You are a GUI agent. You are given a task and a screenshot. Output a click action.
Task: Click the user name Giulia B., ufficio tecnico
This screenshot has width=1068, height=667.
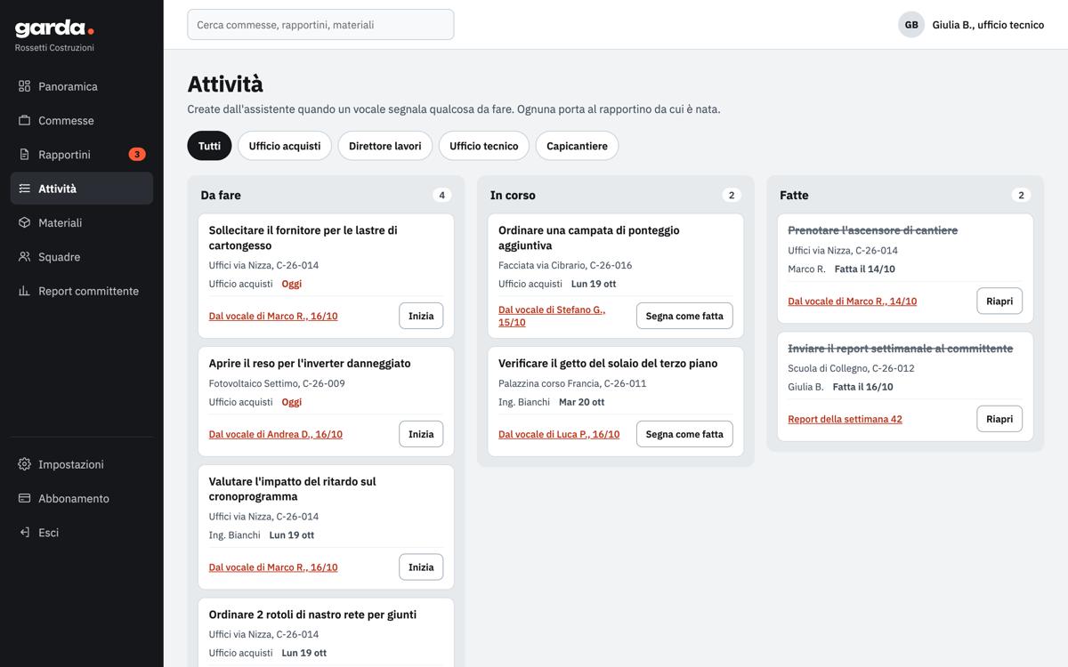tap(988, 25)
